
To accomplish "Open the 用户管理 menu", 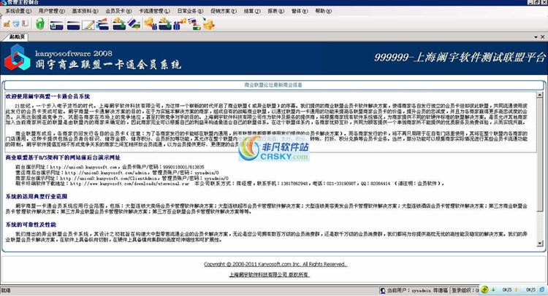I will 52,11.
